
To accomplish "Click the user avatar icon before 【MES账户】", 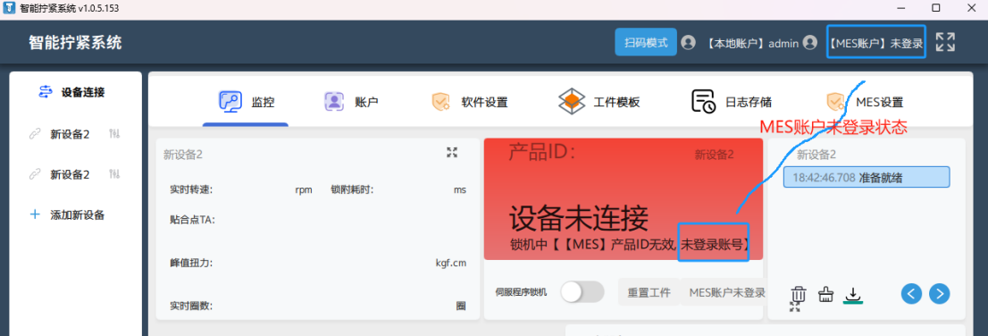I will (809, 43).
